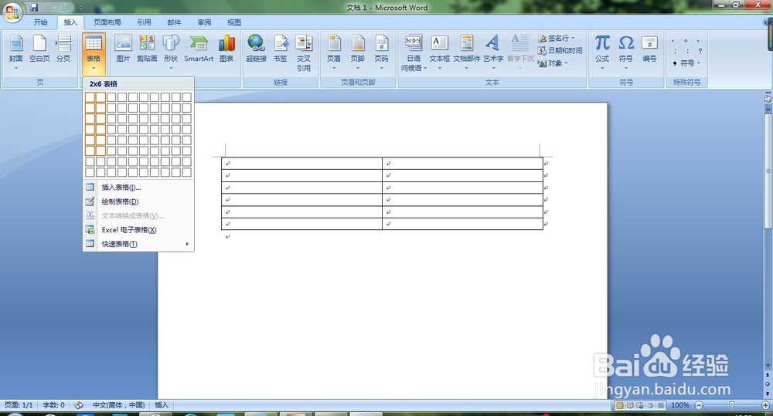The width and height of the screenshot is (773, 416).
Task: Toggle the Insert (插入) mode indicator
Action: coord(162,405)
